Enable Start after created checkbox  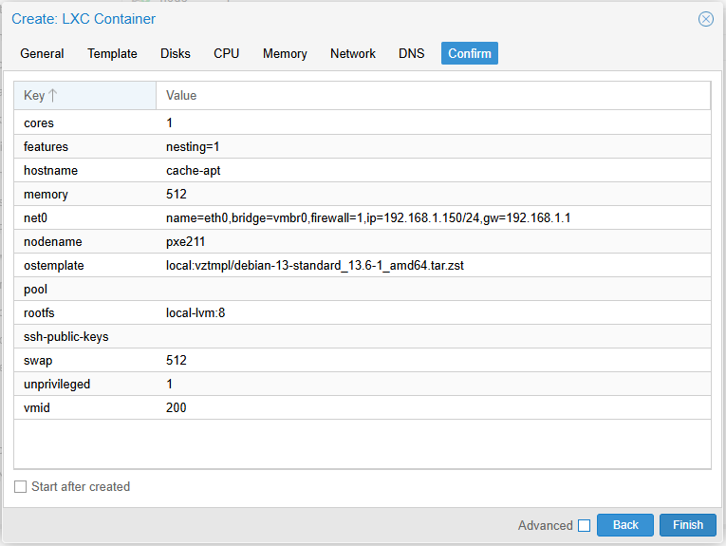pyautogui.click(x=20, y=487)
